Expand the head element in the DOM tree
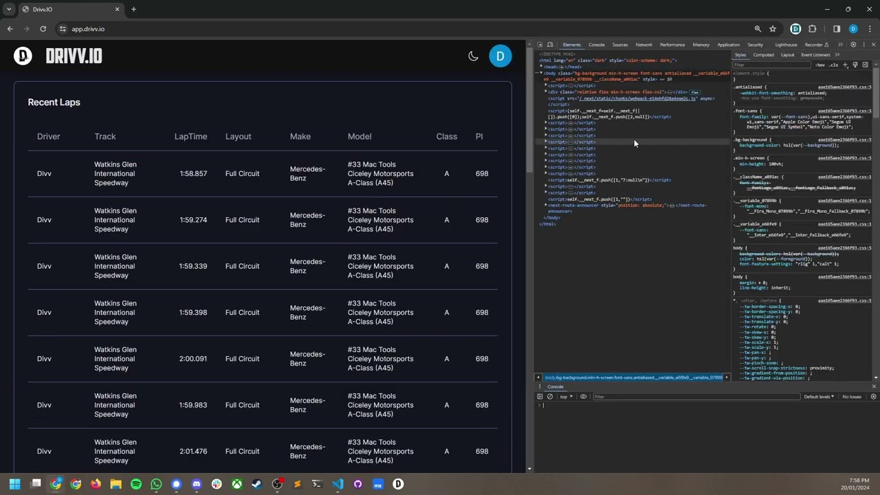This screenshot has height=495, width=880. pos(542,67)
